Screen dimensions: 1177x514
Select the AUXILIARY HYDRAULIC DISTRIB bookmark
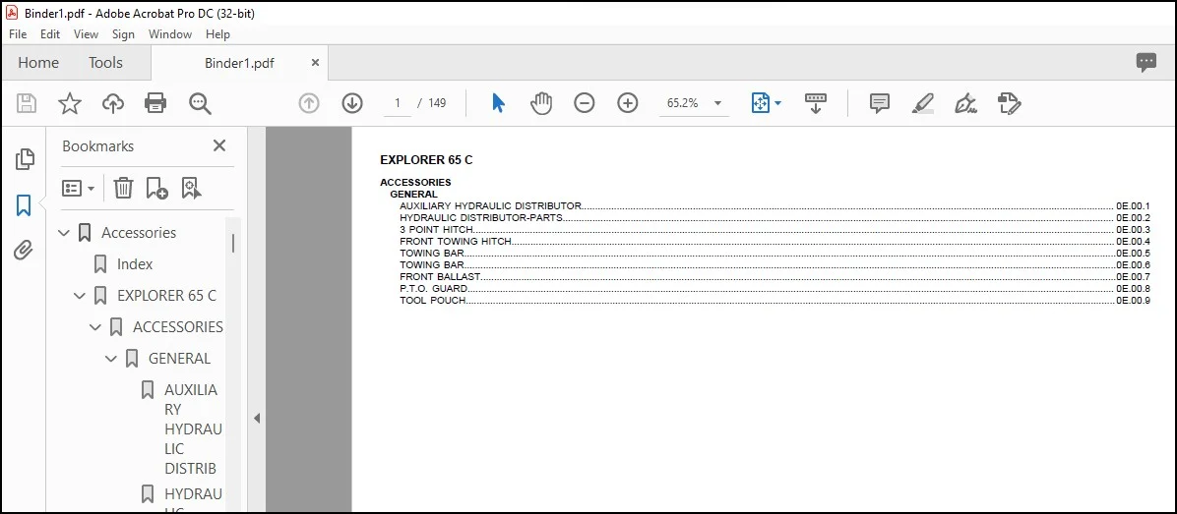[193, 429]
